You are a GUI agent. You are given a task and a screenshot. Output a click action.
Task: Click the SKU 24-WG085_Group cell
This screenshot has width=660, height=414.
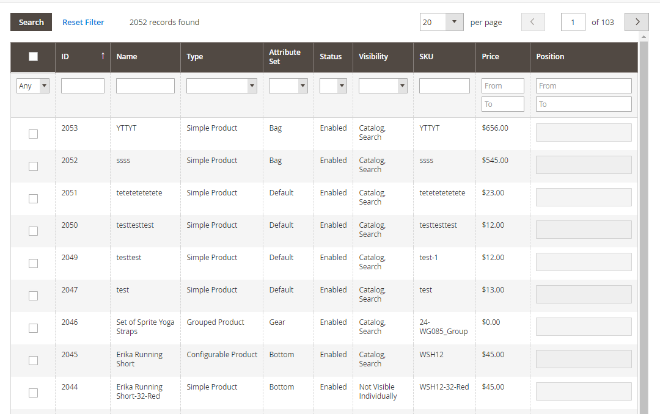(443, 327)
